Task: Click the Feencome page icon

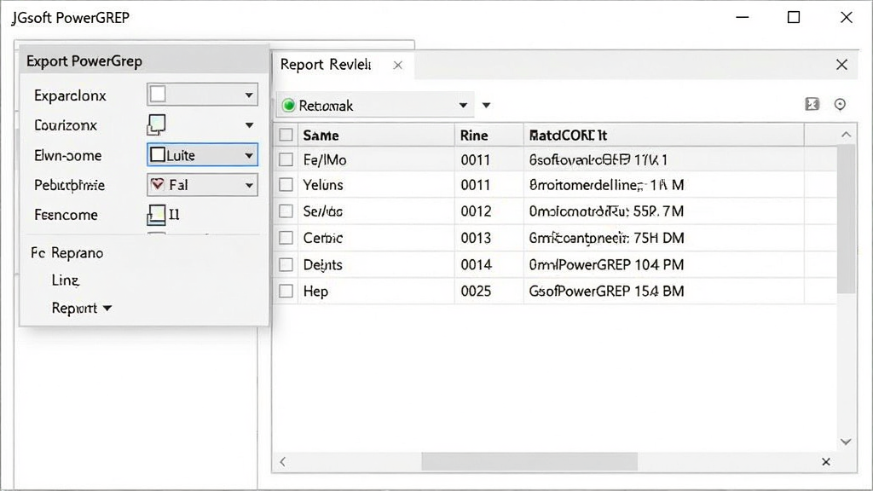Action: click(x=157, y=214)
